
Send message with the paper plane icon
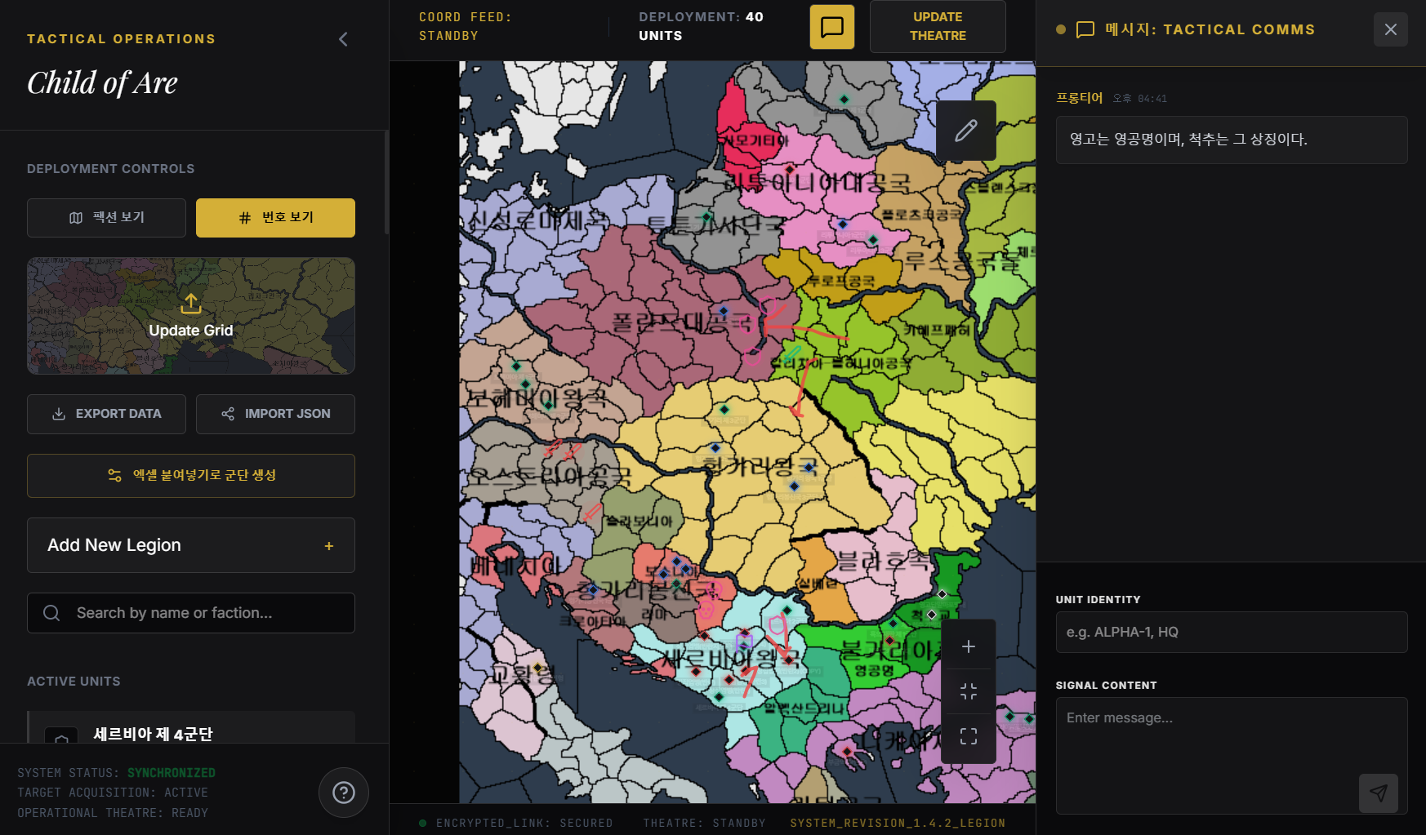coord(1378,793)
